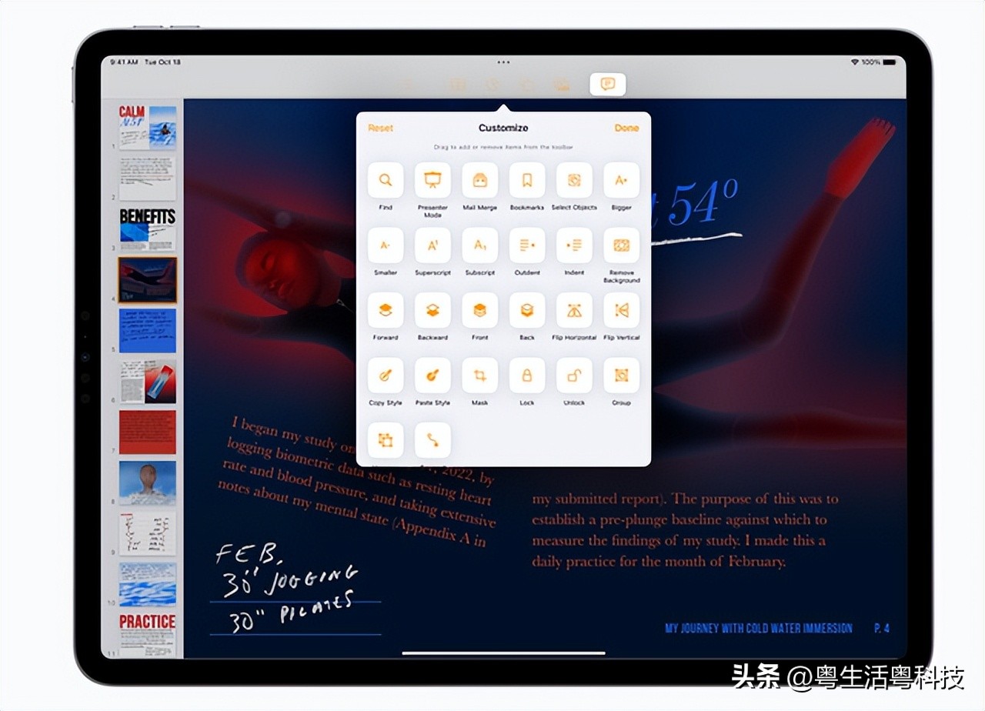
Task: Select the Superscript formatting icon
Action: click(432, 244)
